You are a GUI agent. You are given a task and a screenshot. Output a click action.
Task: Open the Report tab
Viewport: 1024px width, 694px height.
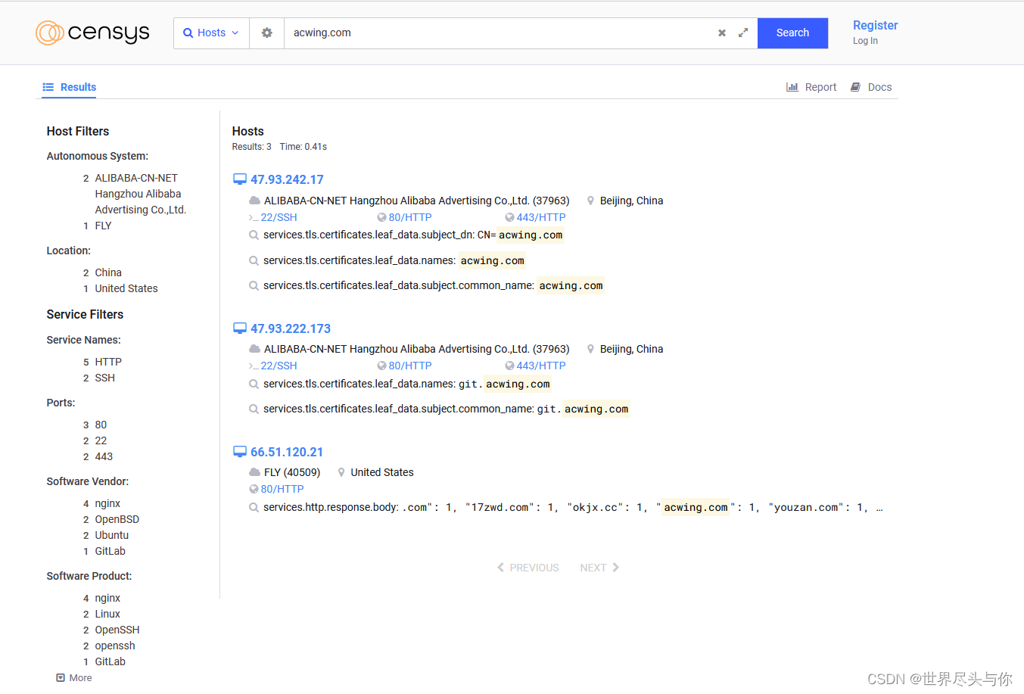[x=811, y=87]
